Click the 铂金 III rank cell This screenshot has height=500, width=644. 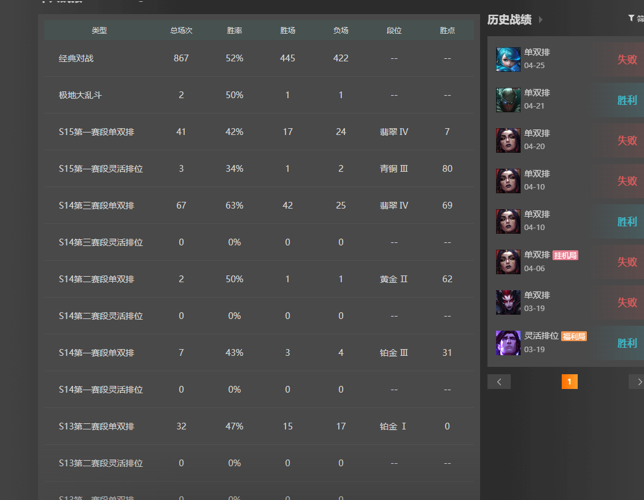tap(394, 353)
